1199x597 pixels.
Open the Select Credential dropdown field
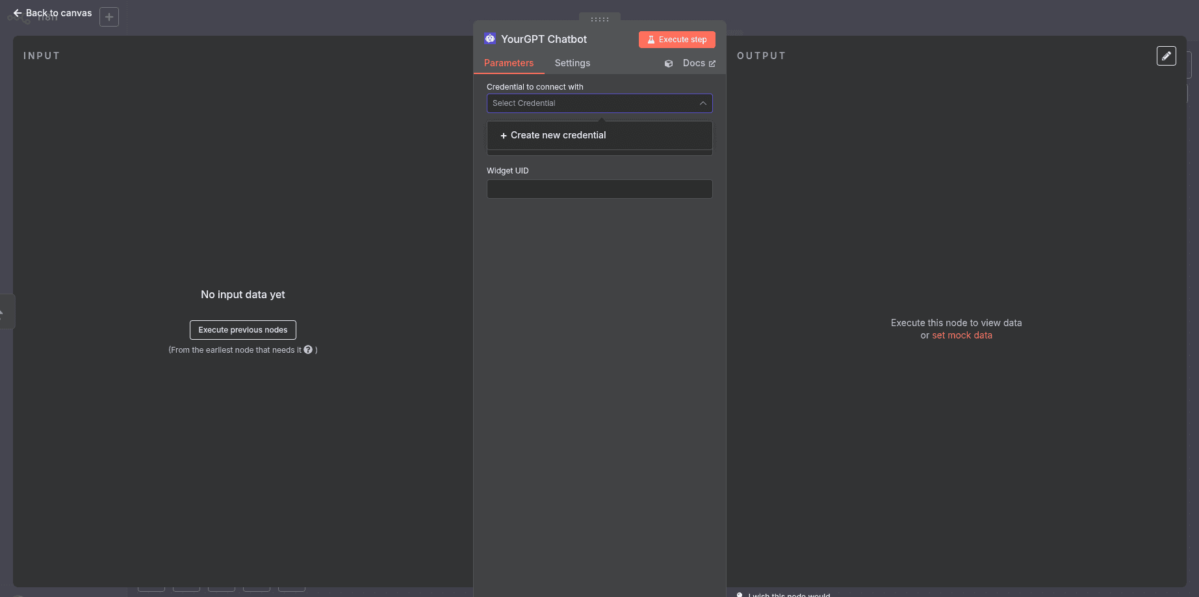tap(591, 103)
